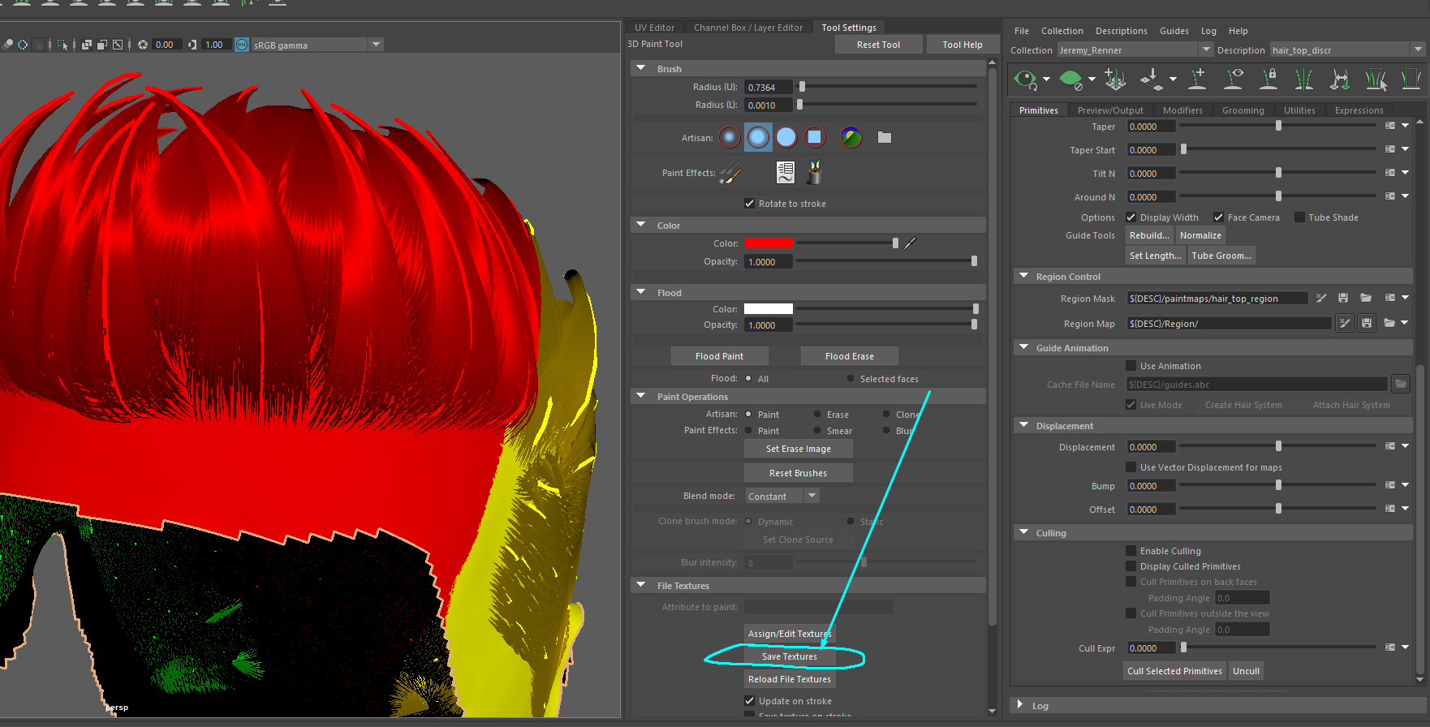Screen dimensions: 1430x727
Task: Click the paint brush icon for Region Mask
Action: click(1321, 299)
